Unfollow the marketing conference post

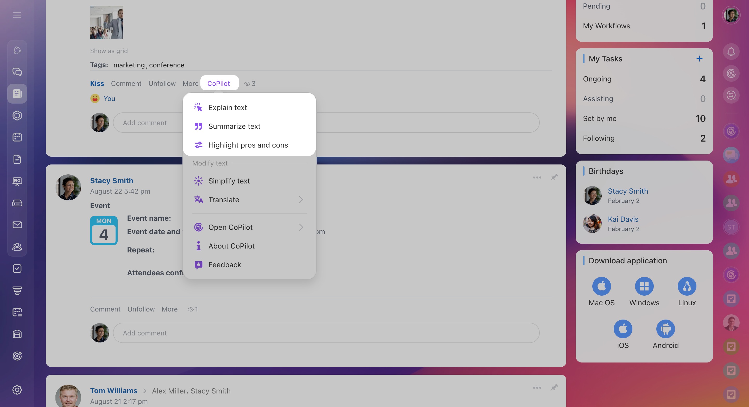pyautogui.click(x=162, y=84)
